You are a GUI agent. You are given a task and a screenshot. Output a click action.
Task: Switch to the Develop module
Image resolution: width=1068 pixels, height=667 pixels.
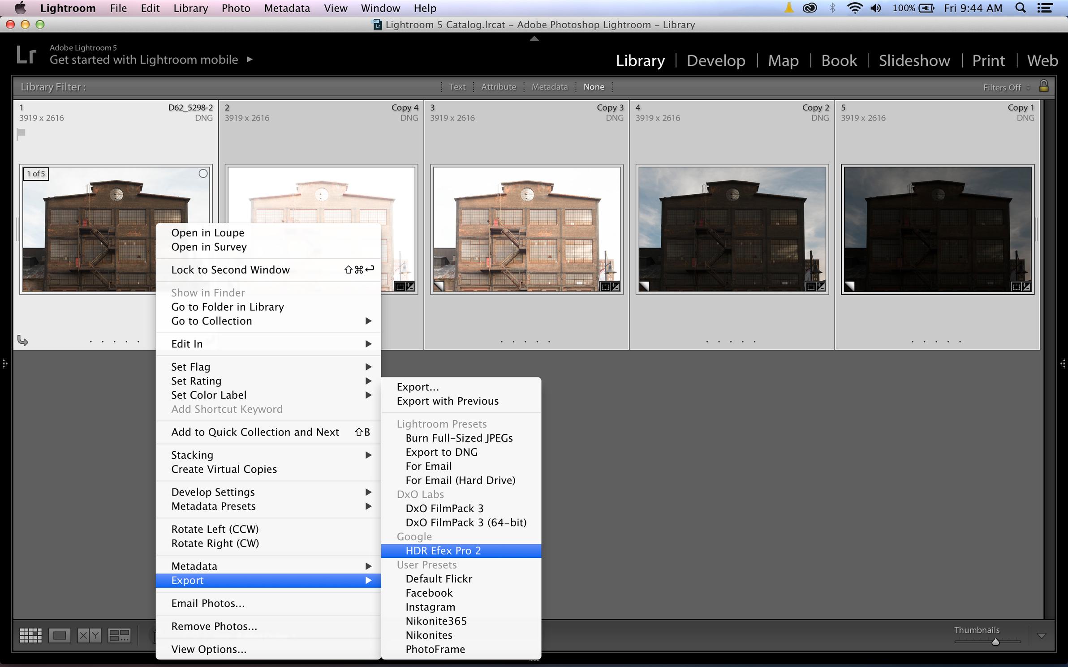coord(715,60)
